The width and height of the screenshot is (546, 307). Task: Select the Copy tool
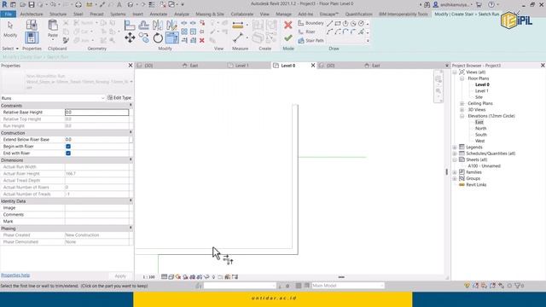[x=144, y=38]
